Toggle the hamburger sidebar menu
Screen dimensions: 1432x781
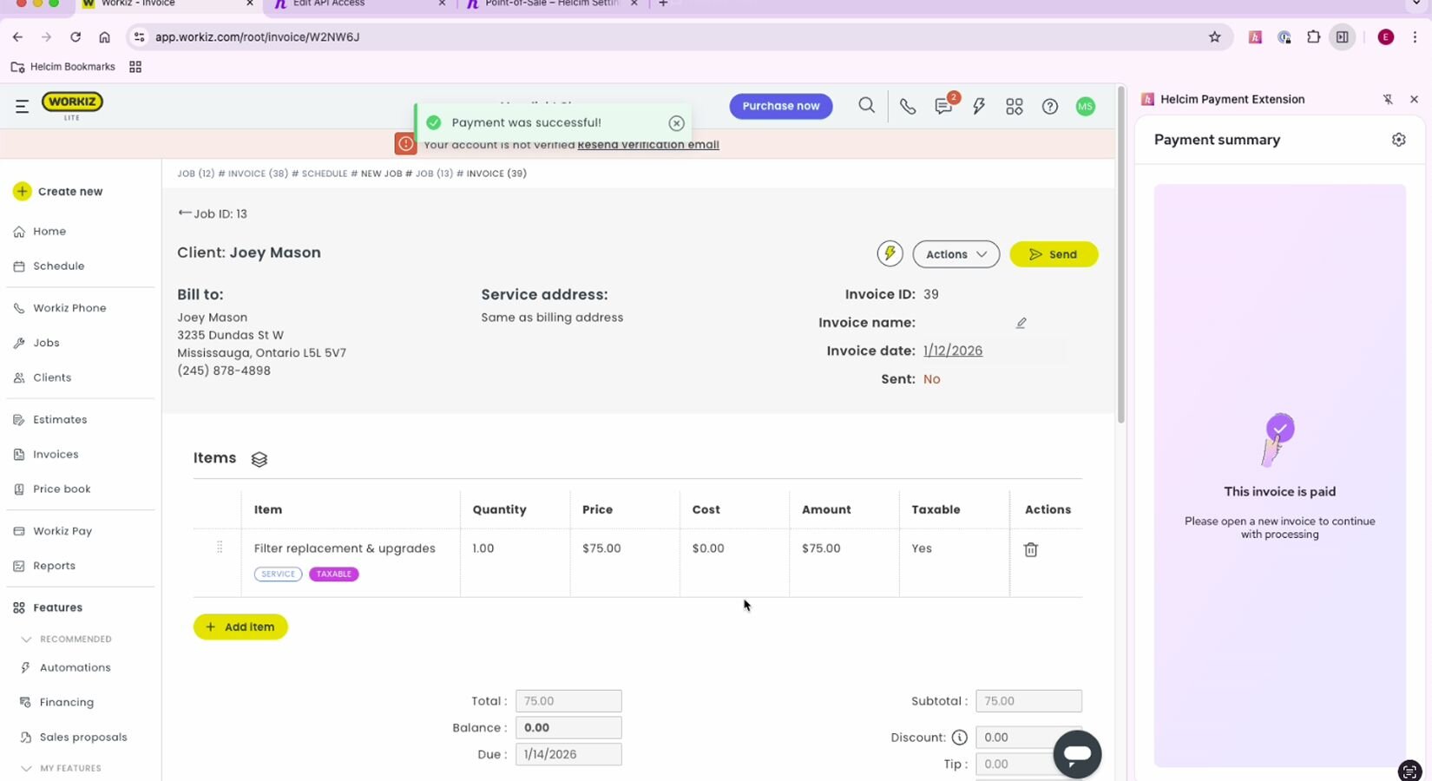pos(22,106)
